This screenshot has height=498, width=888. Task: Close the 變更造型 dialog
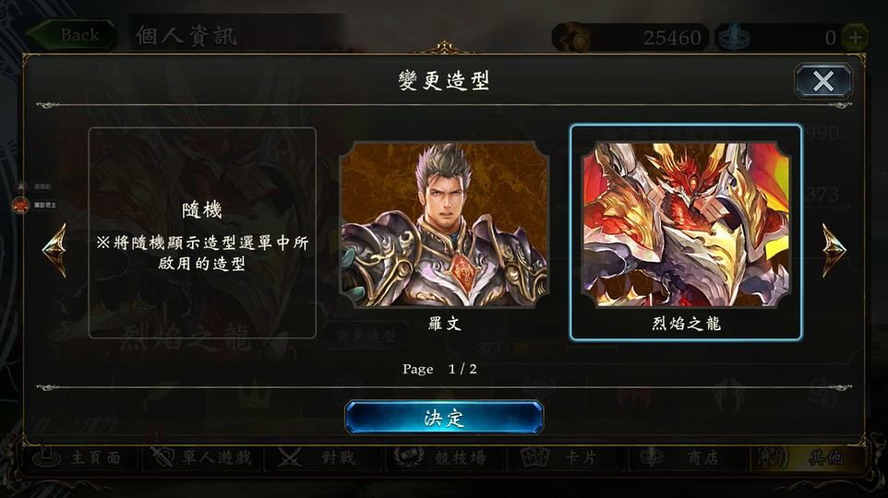[x=822, y=81]
